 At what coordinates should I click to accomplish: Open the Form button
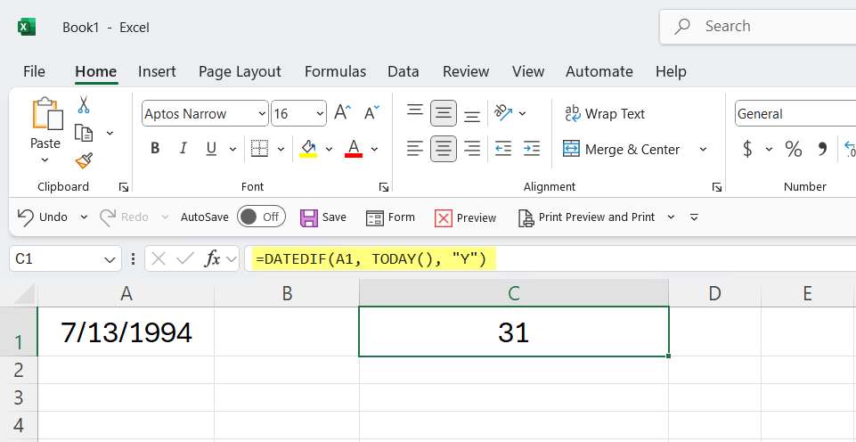(390, 217)
